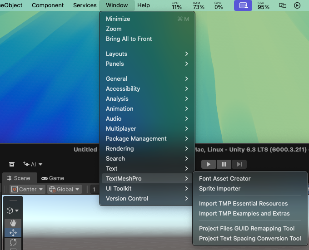Click the archive box icon in Unity toolbar
The width and height of the screenshot is (309, 250).
pyautogui.click(x=12, y=164)
